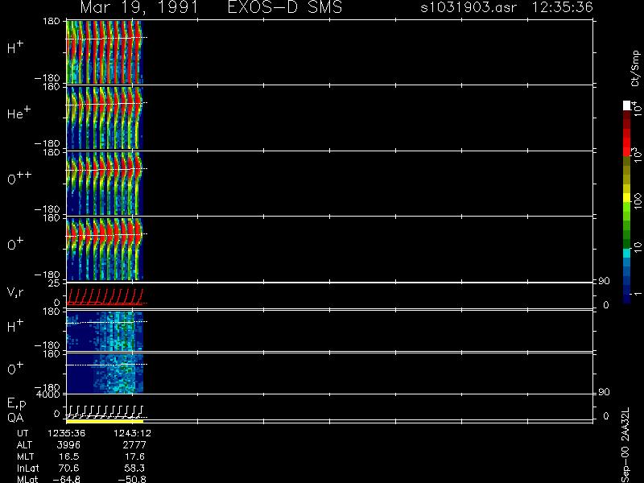
Task: Click the MLat value -64.8
Action: tap(67, 479)
